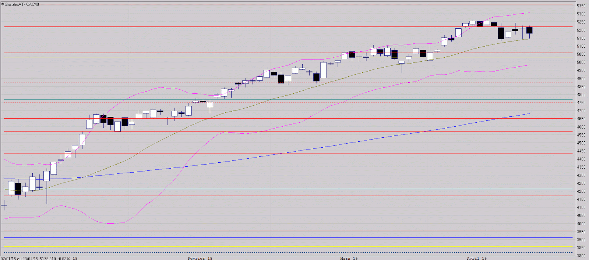Select the 4700 price axis label

[581, 111]
